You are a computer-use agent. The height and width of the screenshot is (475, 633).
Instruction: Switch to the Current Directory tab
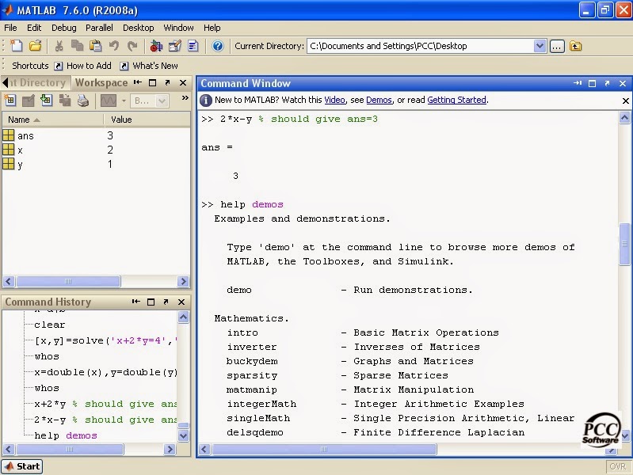pyautogui.click(x=37, y=83)
